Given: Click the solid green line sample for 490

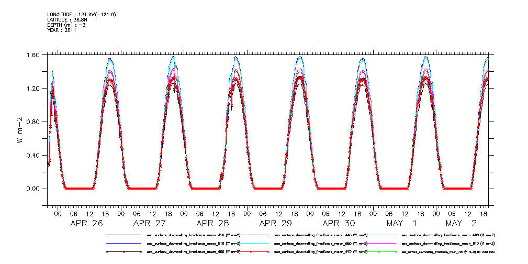Looking at the screenshot, I should pos(379,235).
